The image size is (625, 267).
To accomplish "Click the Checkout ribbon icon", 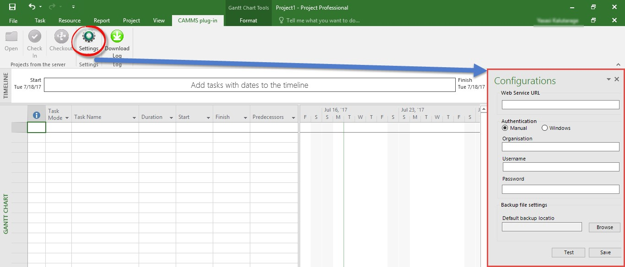I will coord(61,37).
